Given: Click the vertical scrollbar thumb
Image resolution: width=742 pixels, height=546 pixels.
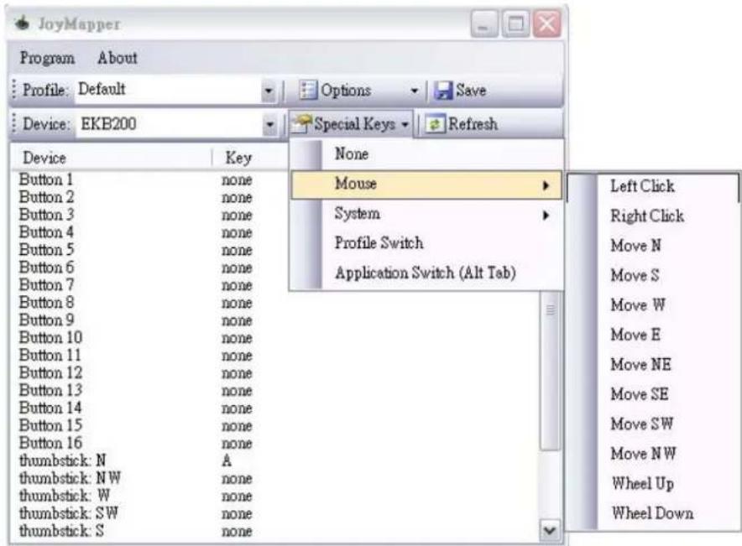Looking at the screenshot, I should pos(550,371).
